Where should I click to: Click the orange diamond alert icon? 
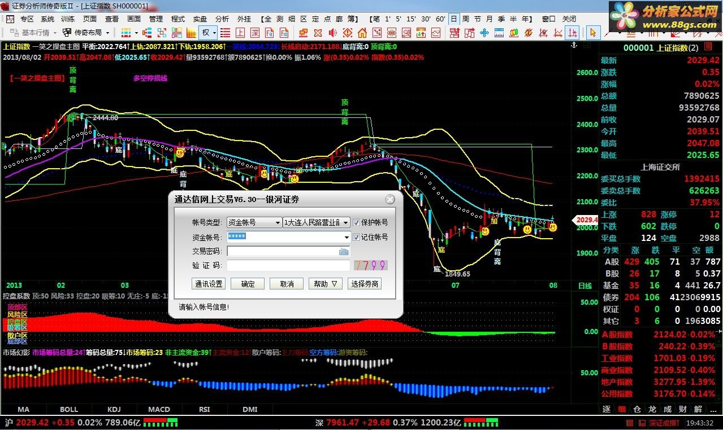(x=348, y=32)
